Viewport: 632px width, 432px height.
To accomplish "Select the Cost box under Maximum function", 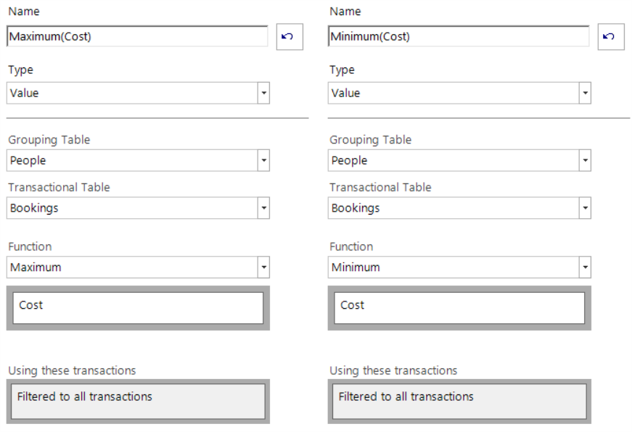I will click(x=138, y=308).
